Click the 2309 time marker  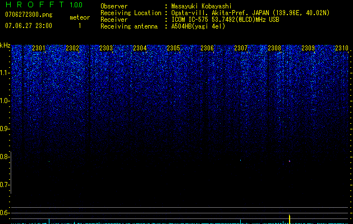point(308,48)
